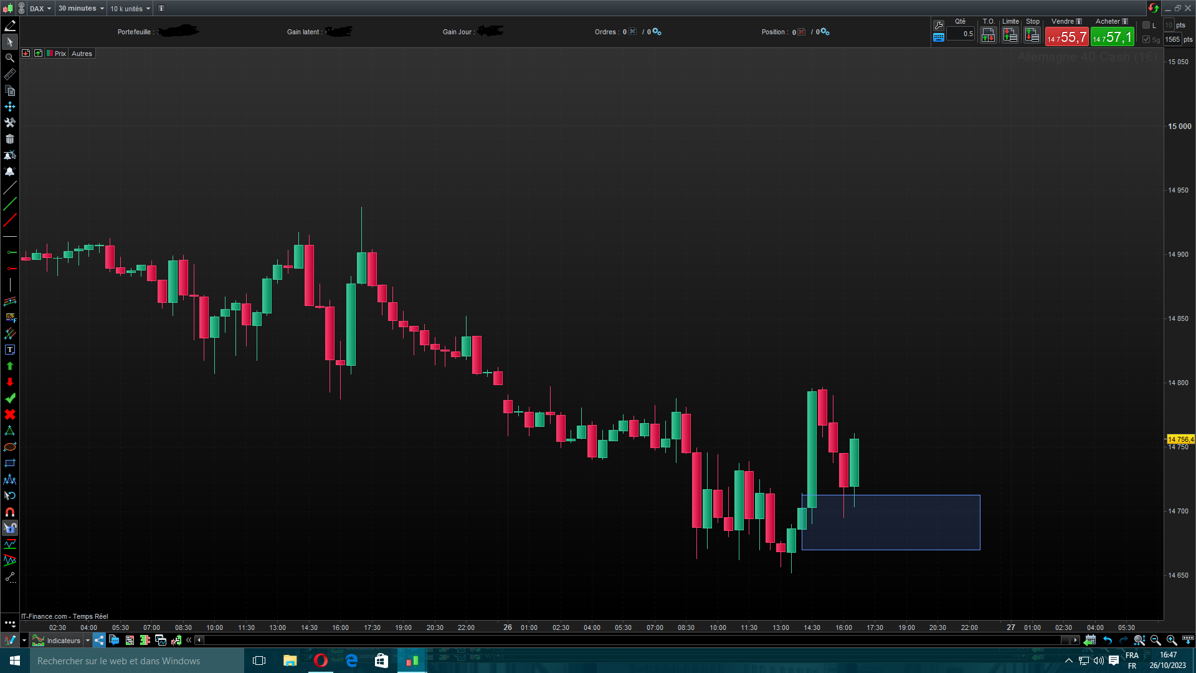The width and height of the screenshot is (1196, 673).
Task: Click the Limite order icon
Action: tap(1010, 36)
